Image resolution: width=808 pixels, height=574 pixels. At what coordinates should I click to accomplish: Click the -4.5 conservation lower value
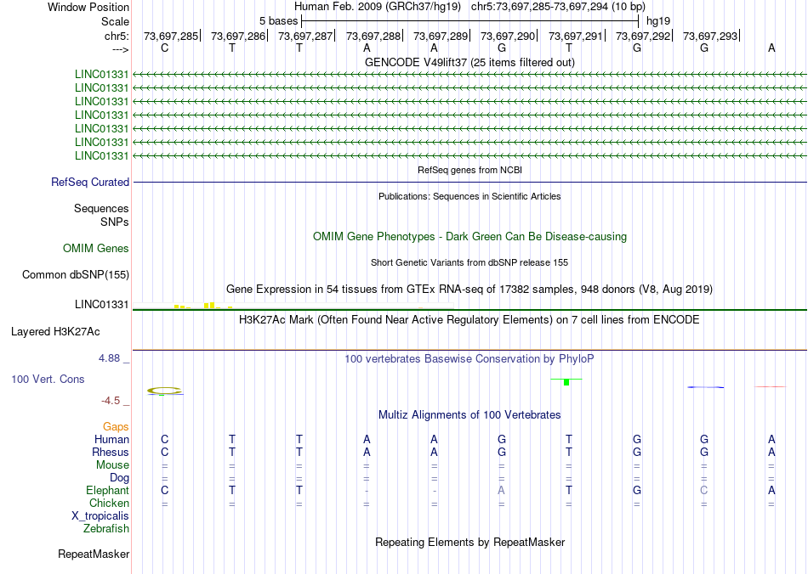pyautogui.click(x=111, y=401)
